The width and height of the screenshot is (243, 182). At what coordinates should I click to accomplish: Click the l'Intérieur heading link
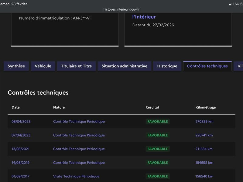pos(144,17)
